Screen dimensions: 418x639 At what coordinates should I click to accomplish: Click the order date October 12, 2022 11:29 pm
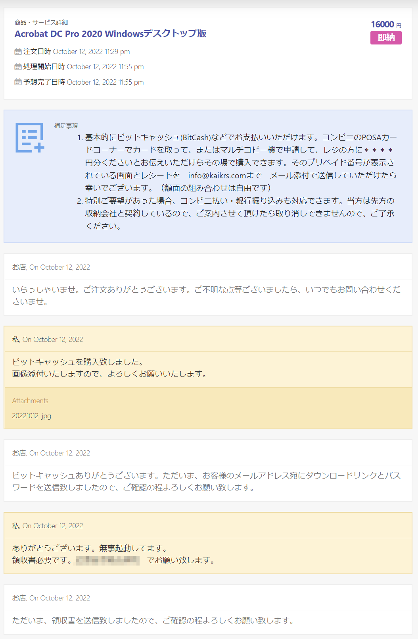tap(91, 52)
